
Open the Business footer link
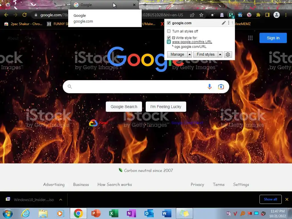81,184
